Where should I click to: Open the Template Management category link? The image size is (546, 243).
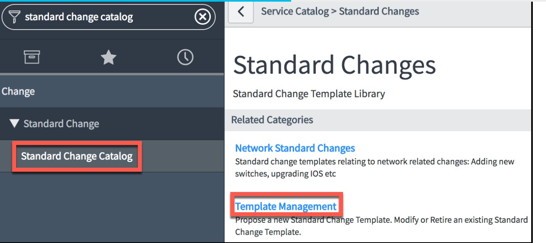pos(286,206)
